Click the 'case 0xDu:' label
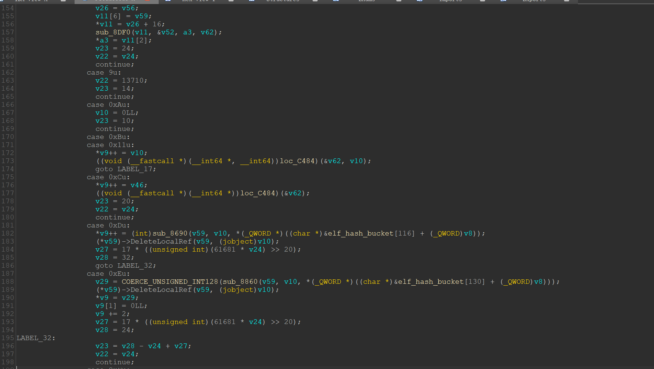The image size is (654, 369). pos(108,225)
